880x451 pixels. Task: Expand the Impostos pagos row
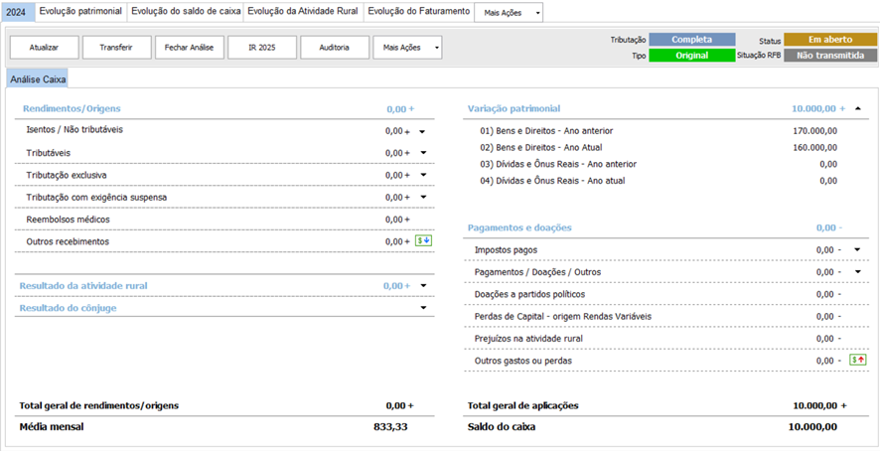[x=857, y=249]
